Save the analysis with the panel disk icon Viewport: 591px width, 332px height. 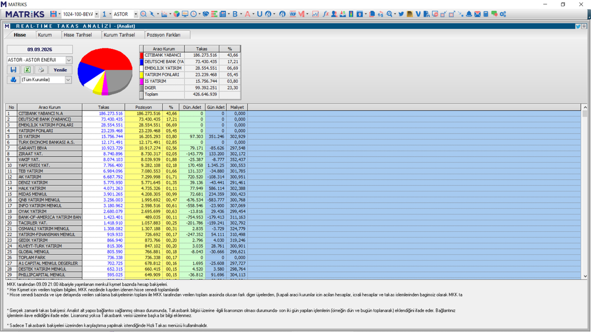(13, 70)
